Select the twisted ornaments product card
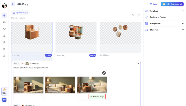Screen dimensions: 186x106 point(120,37)
